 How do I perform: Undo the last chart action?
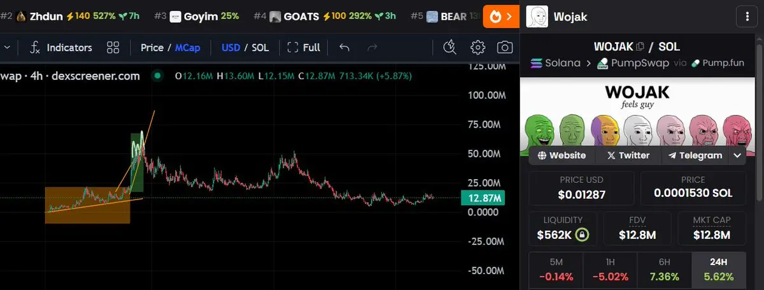point(344,47)
